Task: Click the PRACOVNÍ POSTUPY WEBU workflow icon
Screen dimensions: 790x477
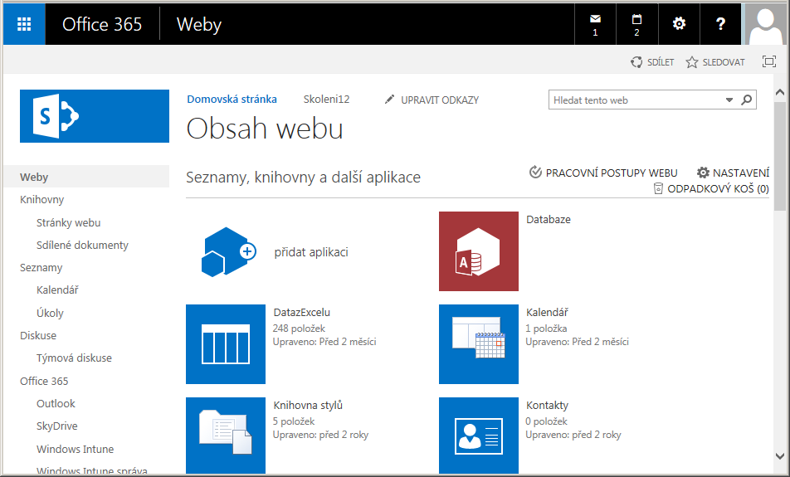Action: [535, 173]
